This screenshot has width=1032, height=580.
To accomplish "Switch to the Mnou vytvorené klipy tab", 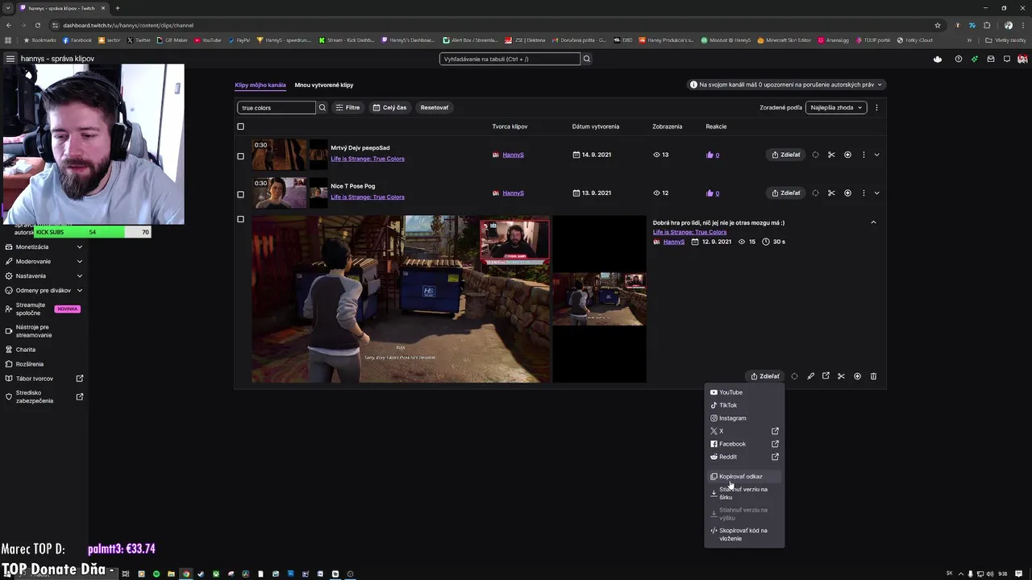I will pos(324,85).
